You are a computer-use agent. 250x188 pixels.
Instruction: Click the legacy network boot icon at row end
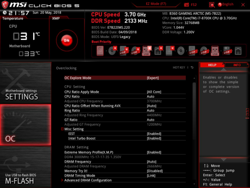238,51
